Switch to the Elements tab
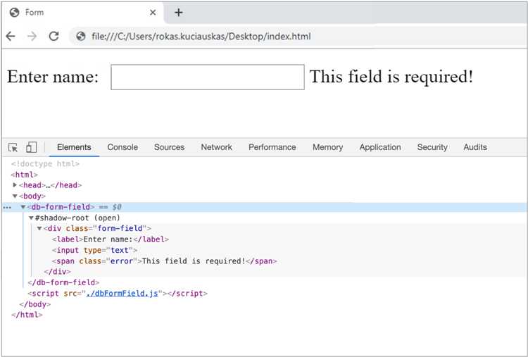 74,147
